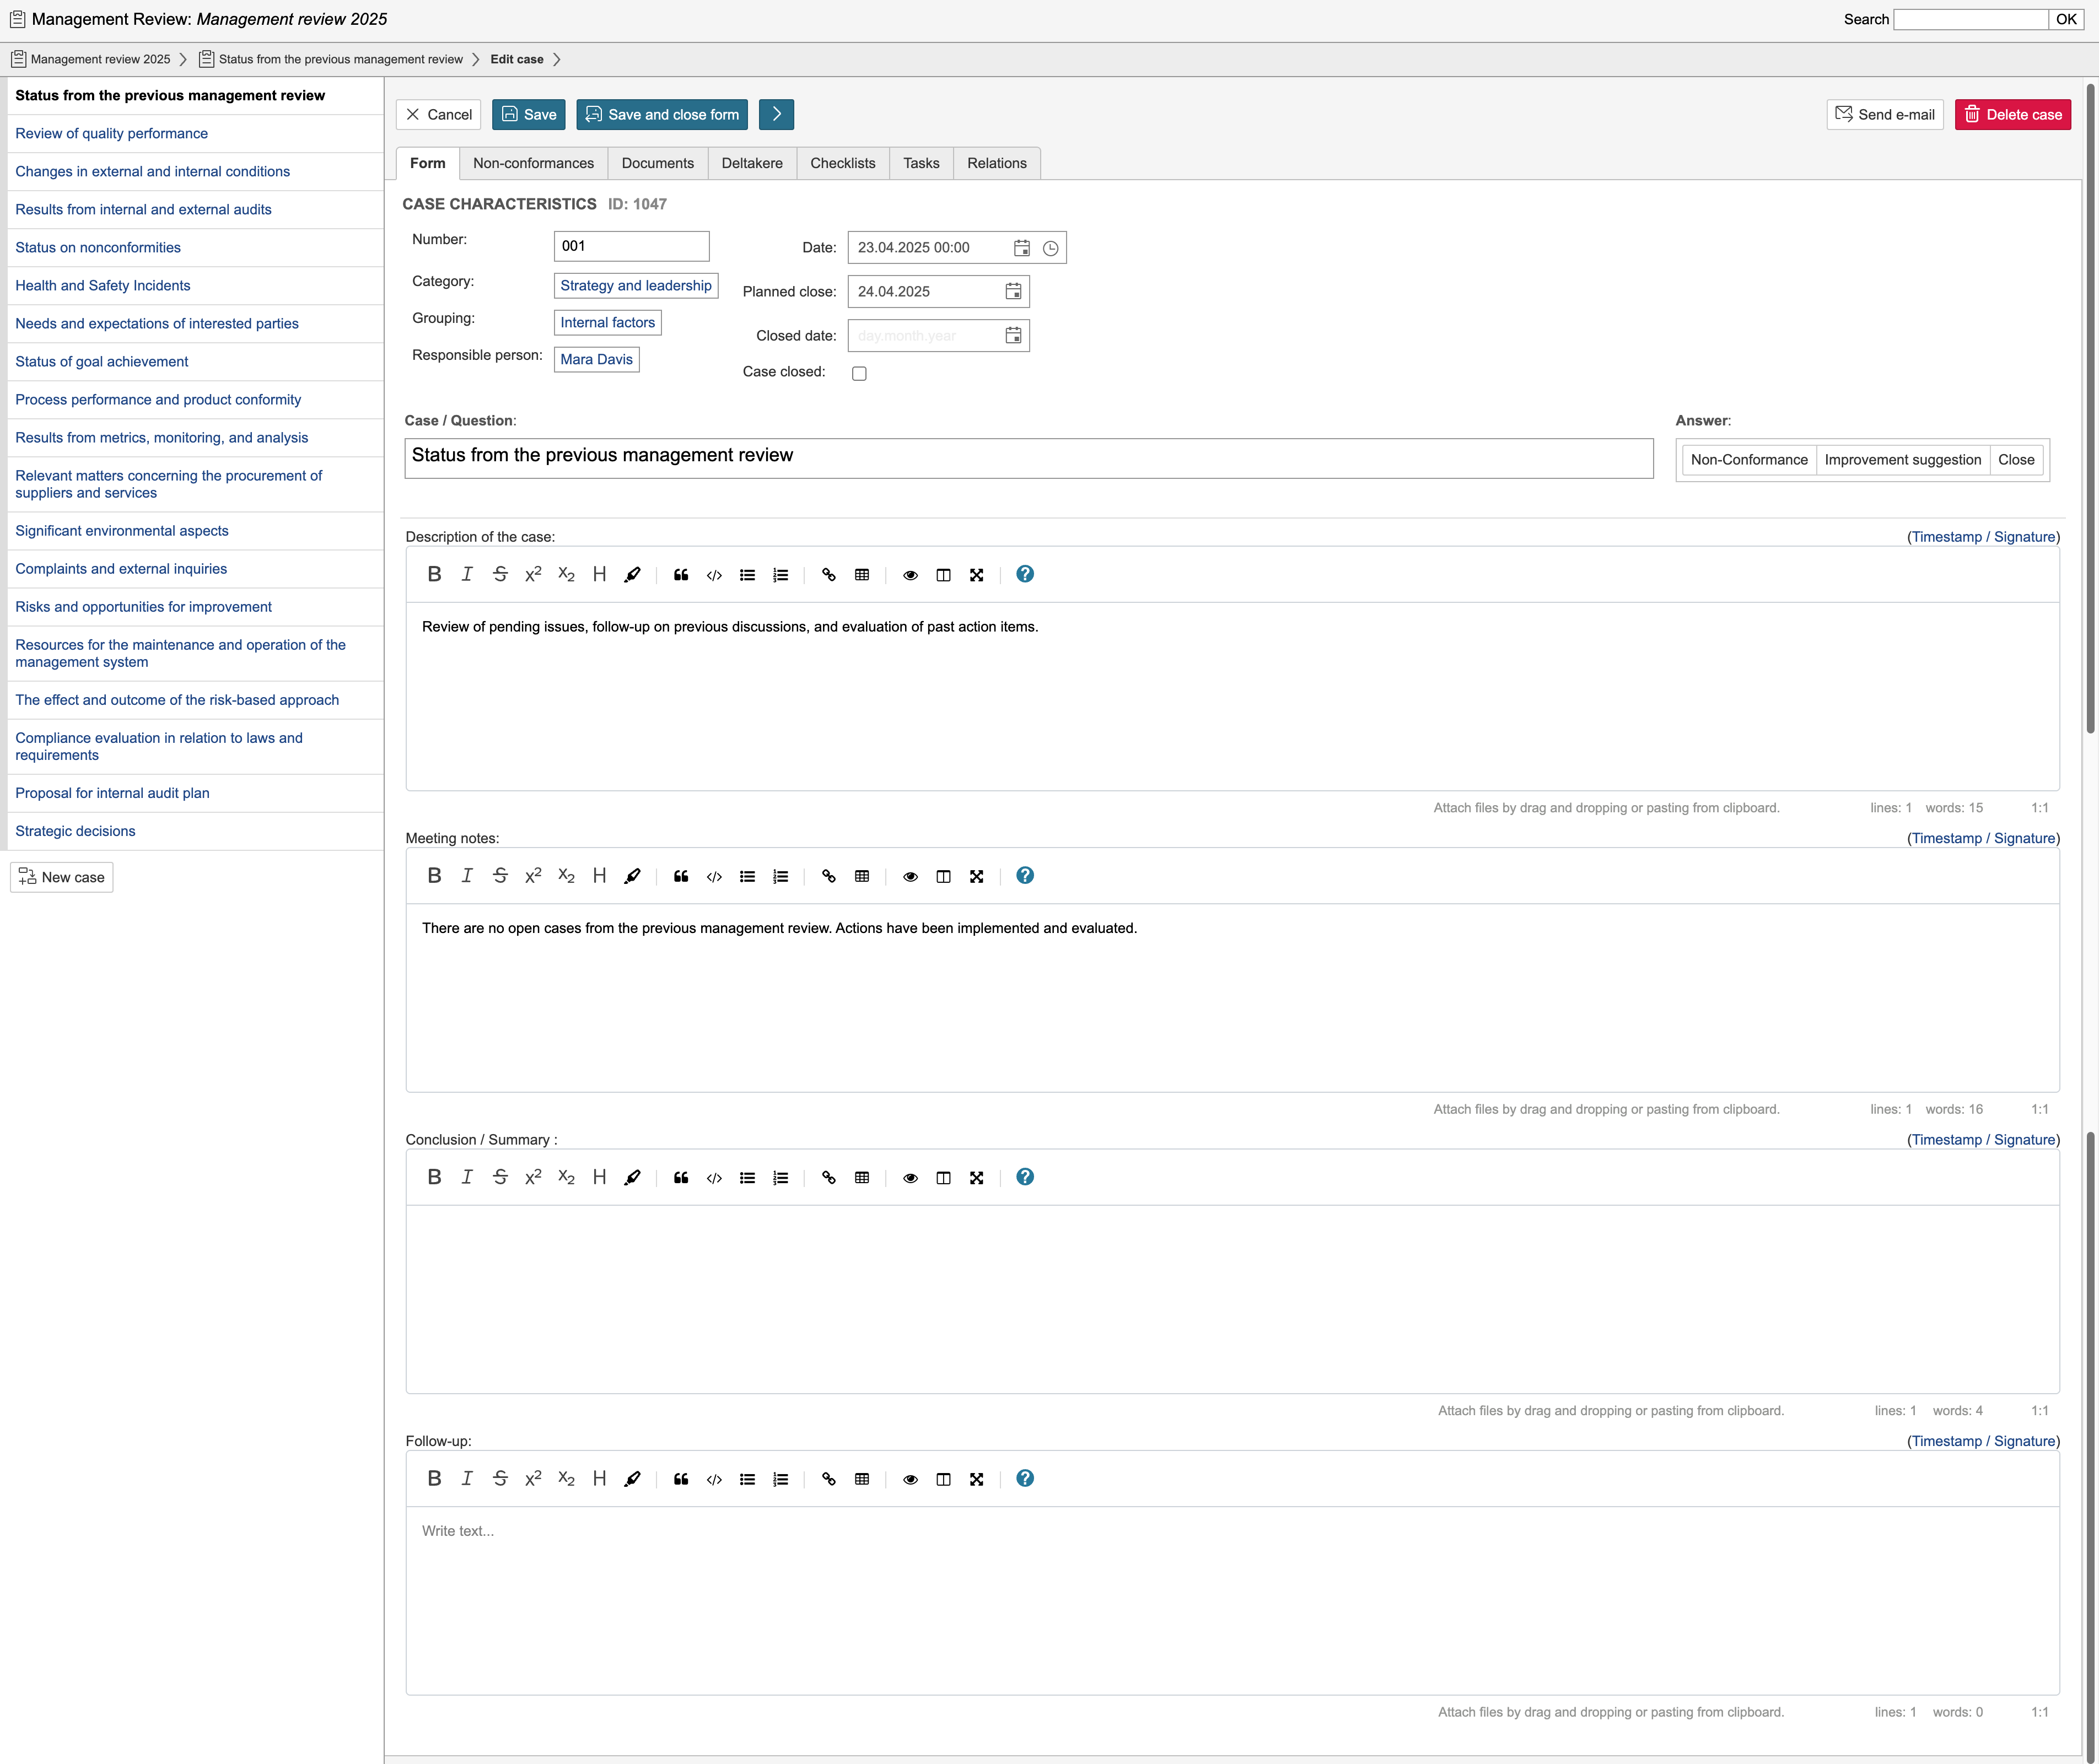Click the quote icon in the Description editor
Viewport: 2099px width, 1764px height.
(681, 574)
